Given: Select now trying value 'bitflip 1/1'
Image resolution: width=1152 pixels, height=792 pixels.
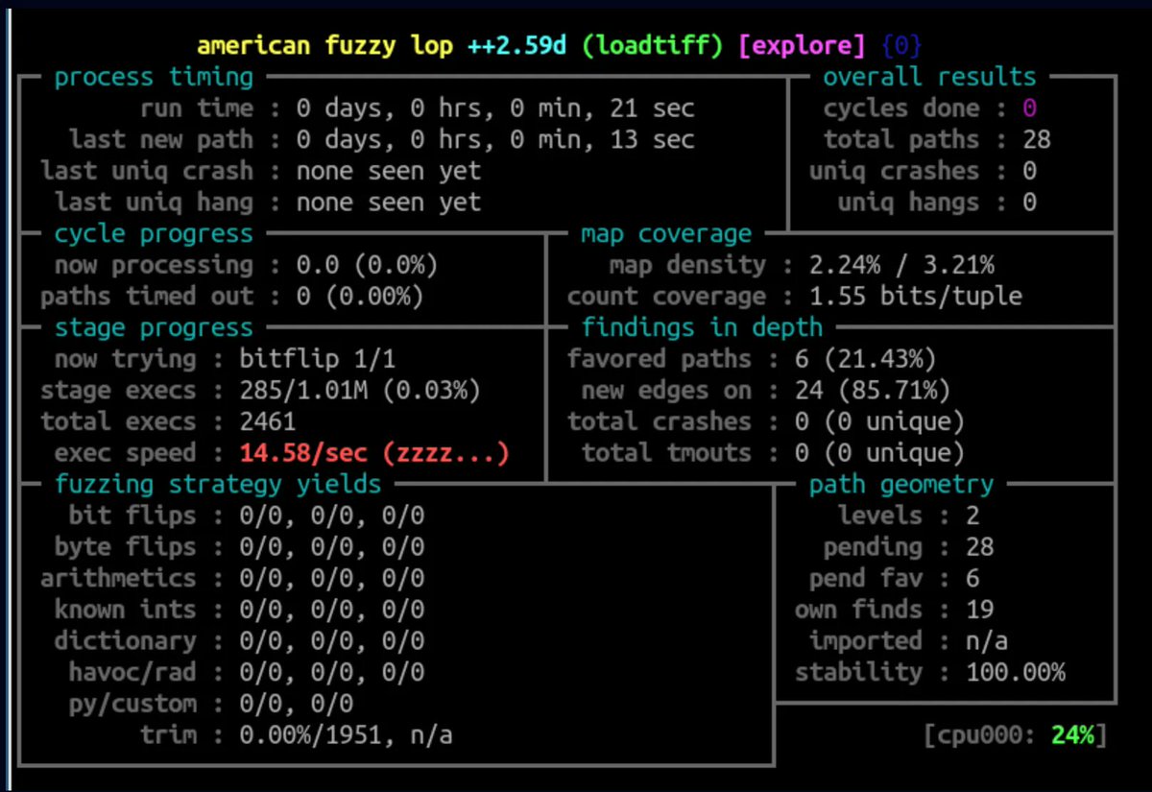Looking at the screenshot, I should [317, 360].
